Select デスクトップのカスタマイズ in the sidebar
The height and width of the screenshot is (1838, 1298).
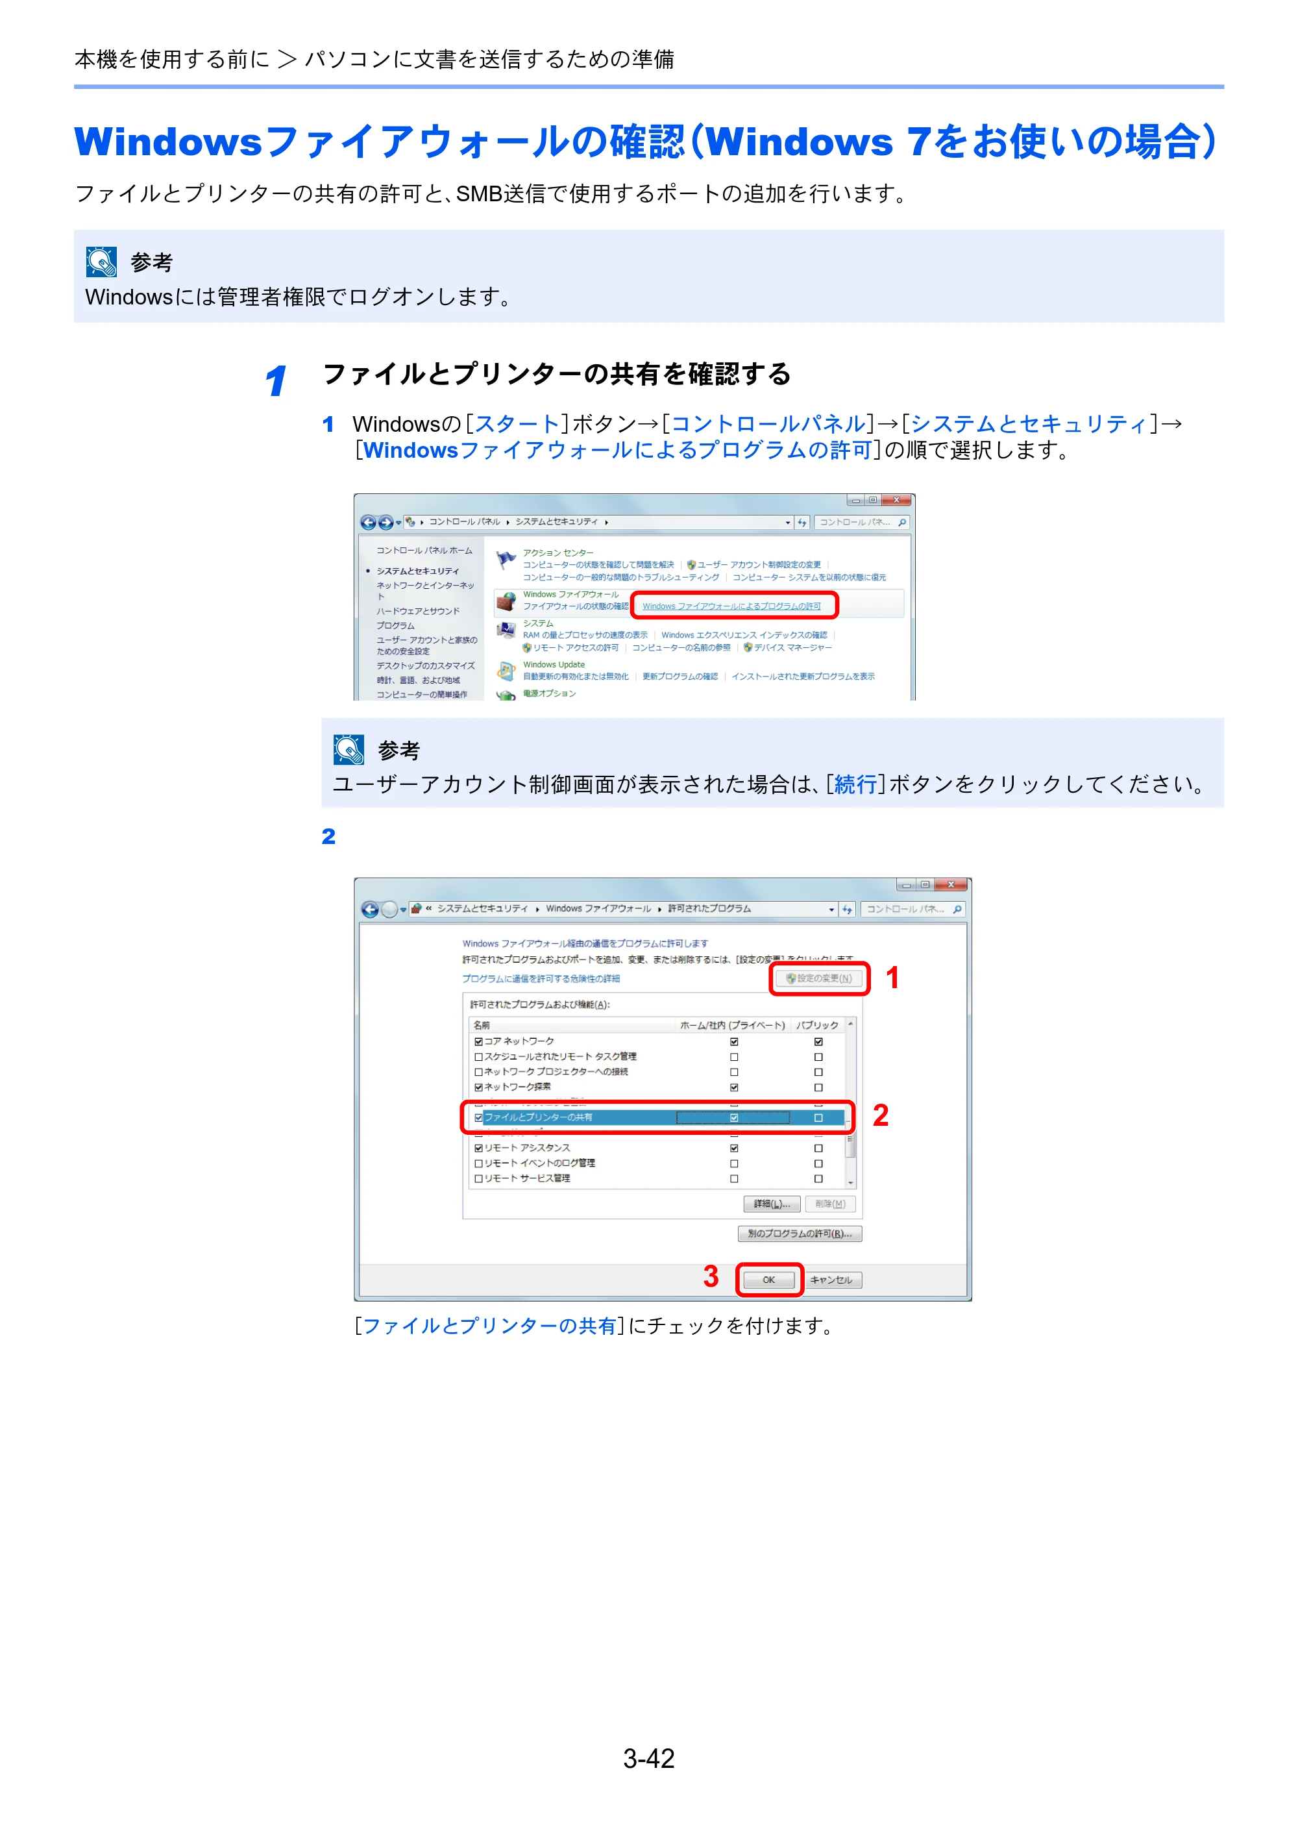[x=425, y=665]
